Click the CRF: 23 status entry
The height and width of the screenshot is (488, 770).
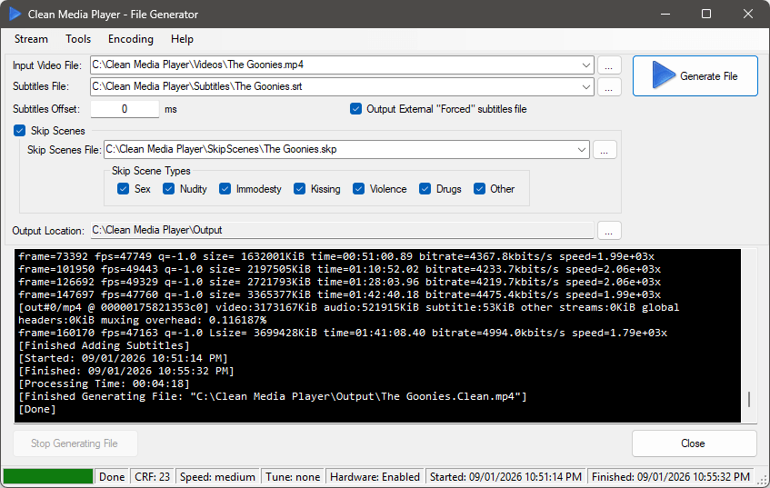point(152,477)
